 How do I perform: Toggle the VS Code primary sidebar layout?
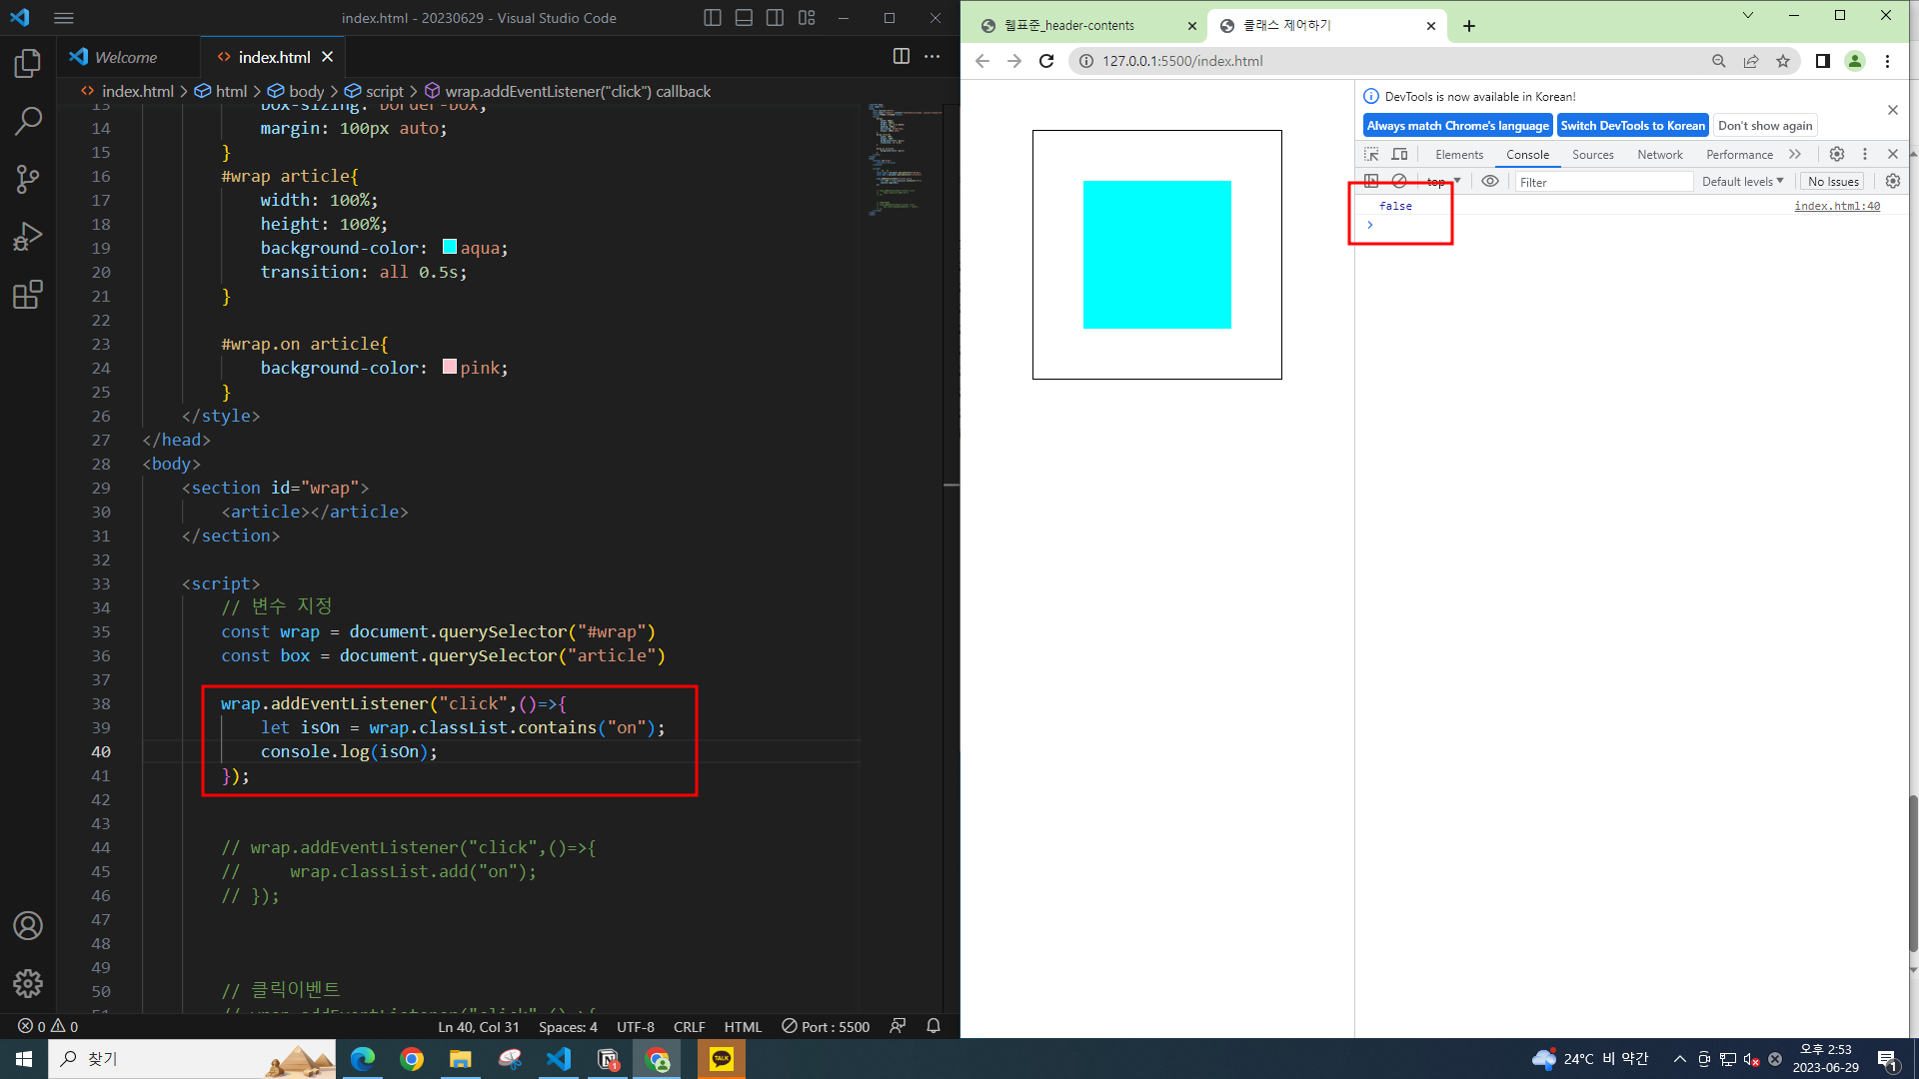tap(712, 18)
